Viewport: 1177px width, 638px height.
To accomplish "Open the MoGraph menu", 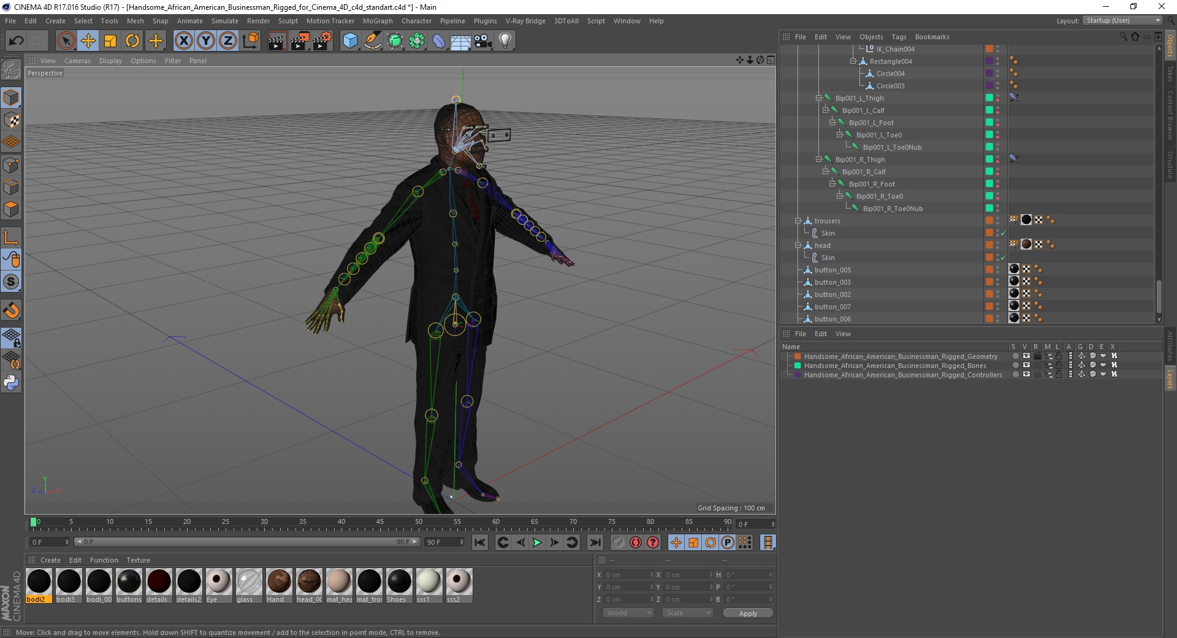I will [378, 21].
